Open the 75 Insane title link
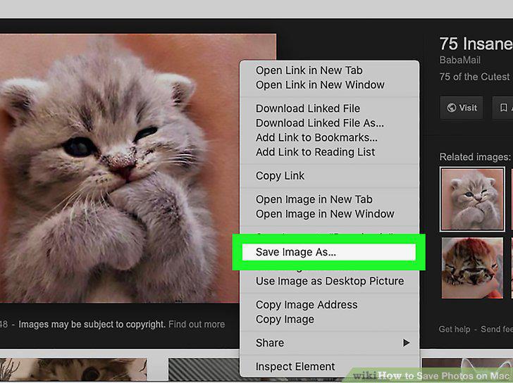513x383 pixels. click(x=476, y=44)
